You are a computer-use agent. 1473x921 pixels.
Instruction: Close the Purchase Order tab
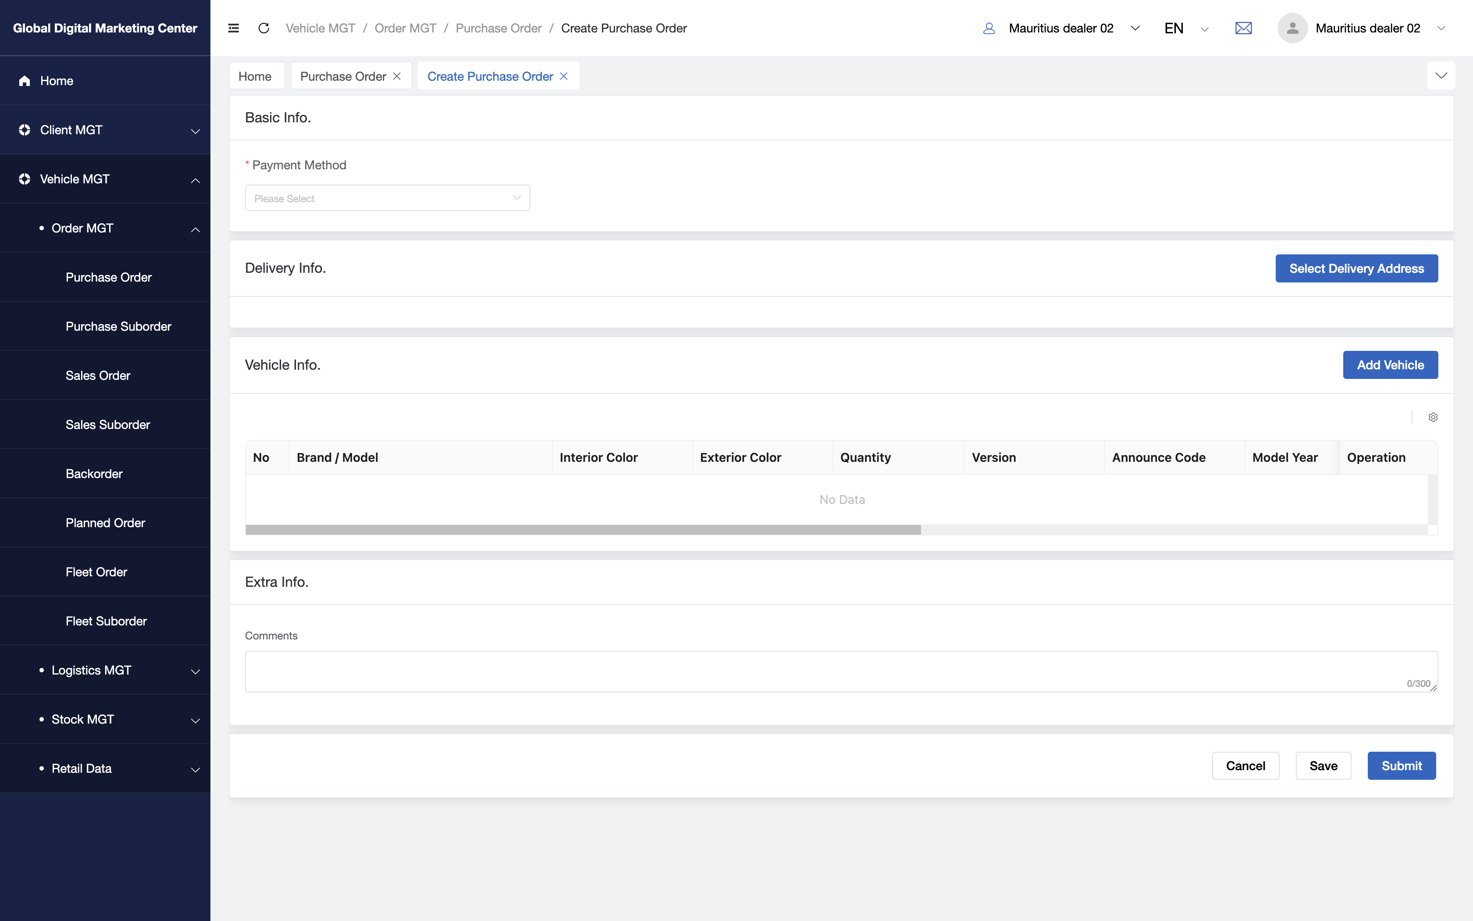[x=397, y=76]
